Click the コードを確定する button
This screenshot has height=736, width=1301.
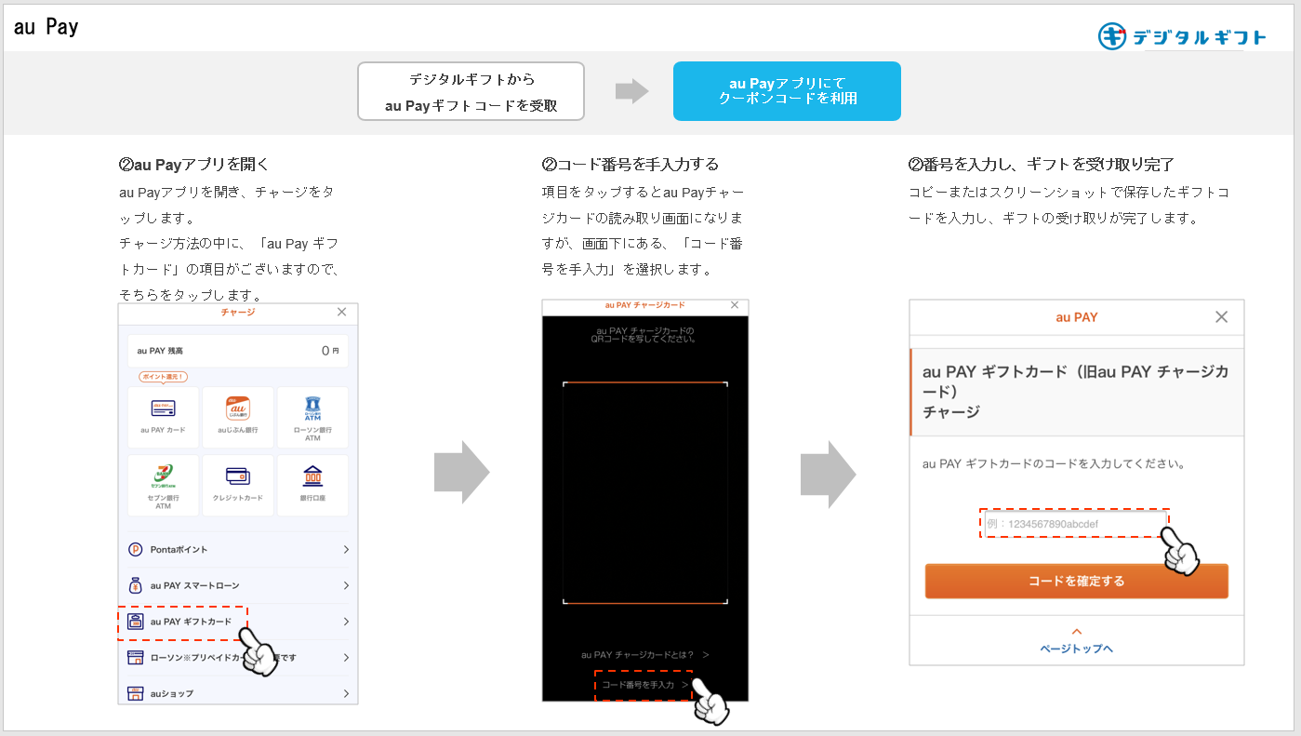(1077, 581)
